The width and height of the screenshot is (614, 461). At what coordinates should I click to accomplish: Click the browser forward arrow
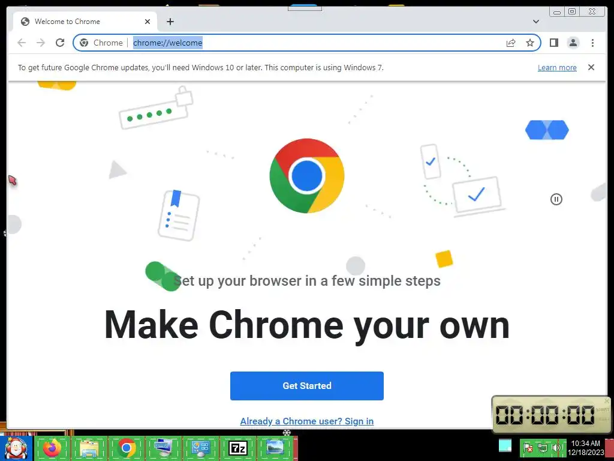41,43
